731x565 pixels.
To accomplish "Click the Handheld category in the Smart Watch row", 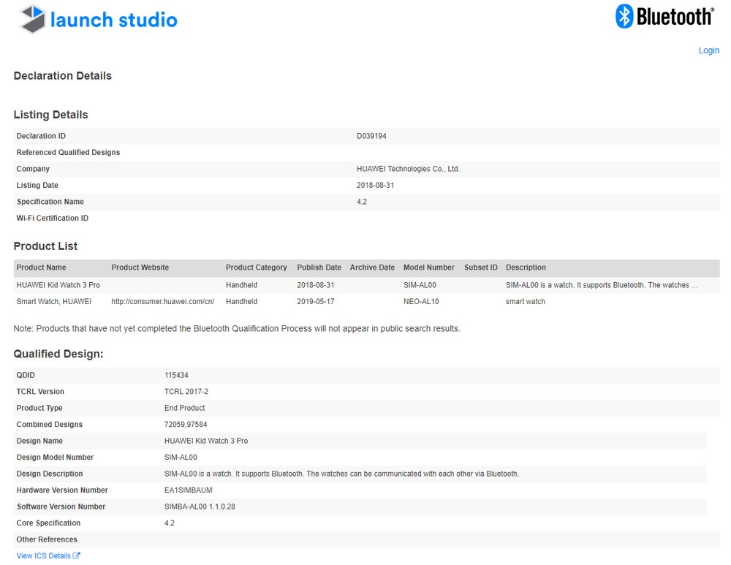I will [241, 302].
